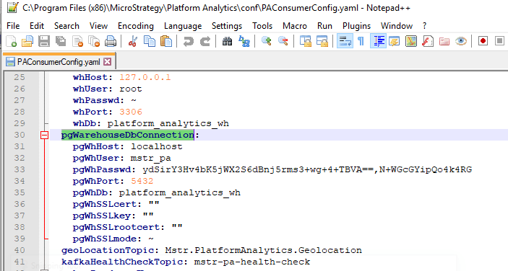
Task: Toggle Word wrap toolbar button
Action: [345, 41]
